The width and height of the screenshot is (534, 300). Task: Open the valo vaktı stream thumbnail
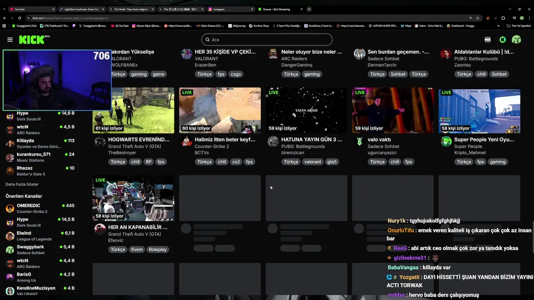(x=393, y=110)
